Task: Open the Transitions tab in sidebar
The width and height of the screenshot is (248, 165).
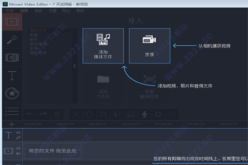Action: coord(12,58)
